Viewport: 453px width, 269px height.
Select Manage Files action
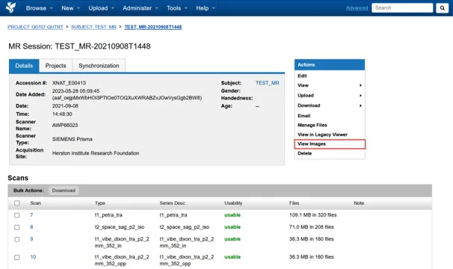click(x=312, y=125)
